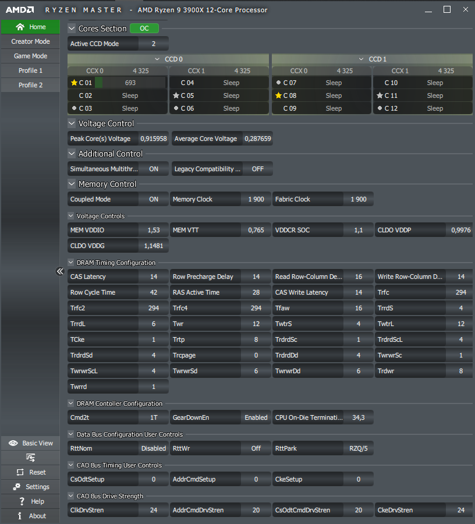This screenshot has width=475, height=524.
Task: Open the Home tab
Action: (x=30, y=27)
